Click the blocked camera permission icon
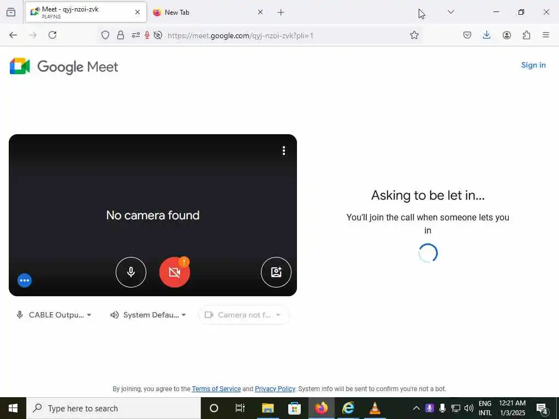Viewport: 559px width, 419px height. tap(158, 35)
